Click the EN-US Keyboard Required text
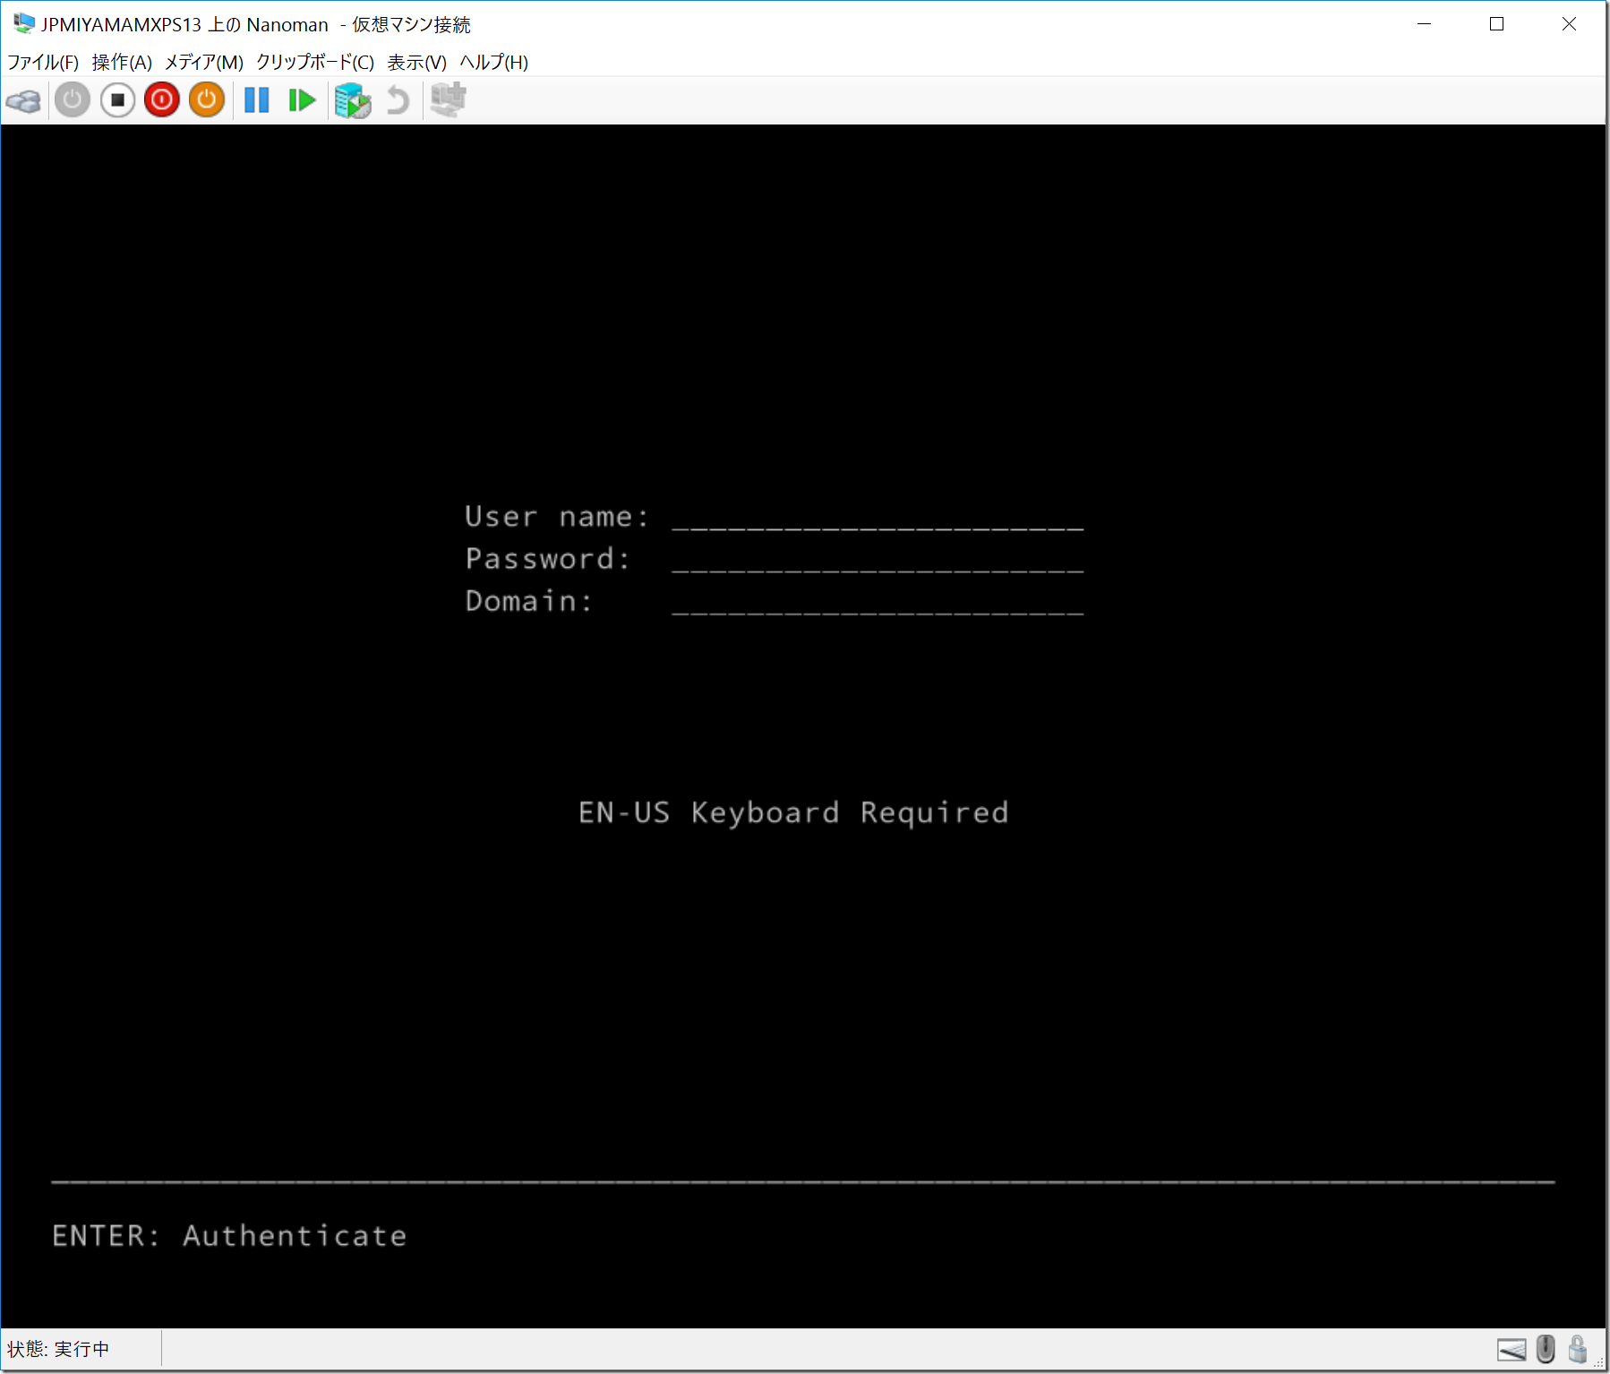This screenshot has height=1374, width=1610. [794, 812]
